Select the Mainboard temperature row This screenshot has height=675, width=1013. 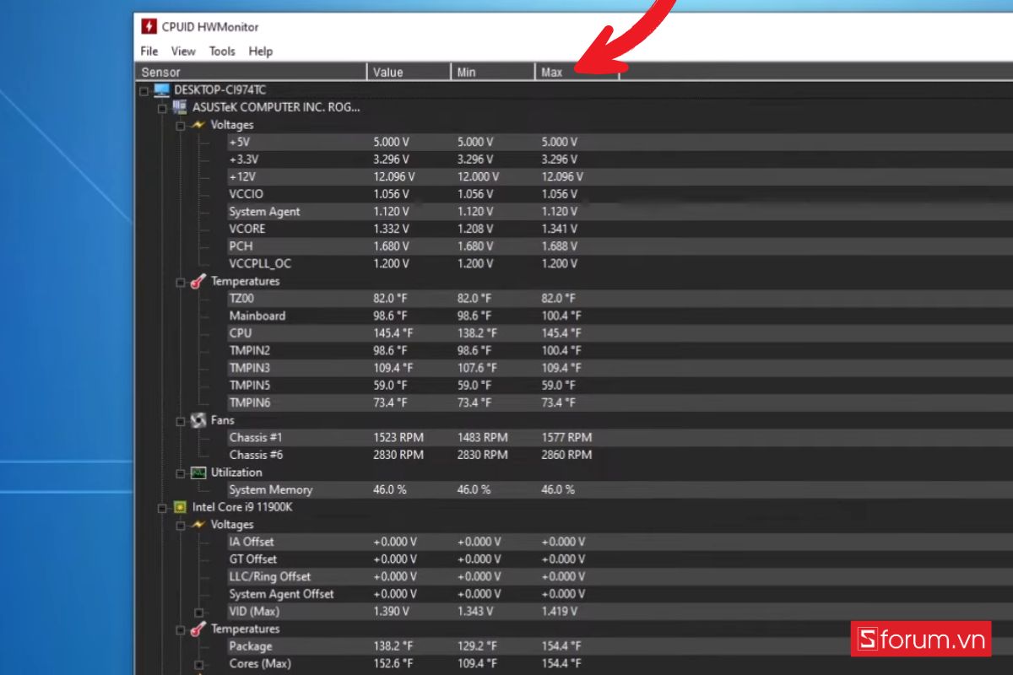click(620, 316)
